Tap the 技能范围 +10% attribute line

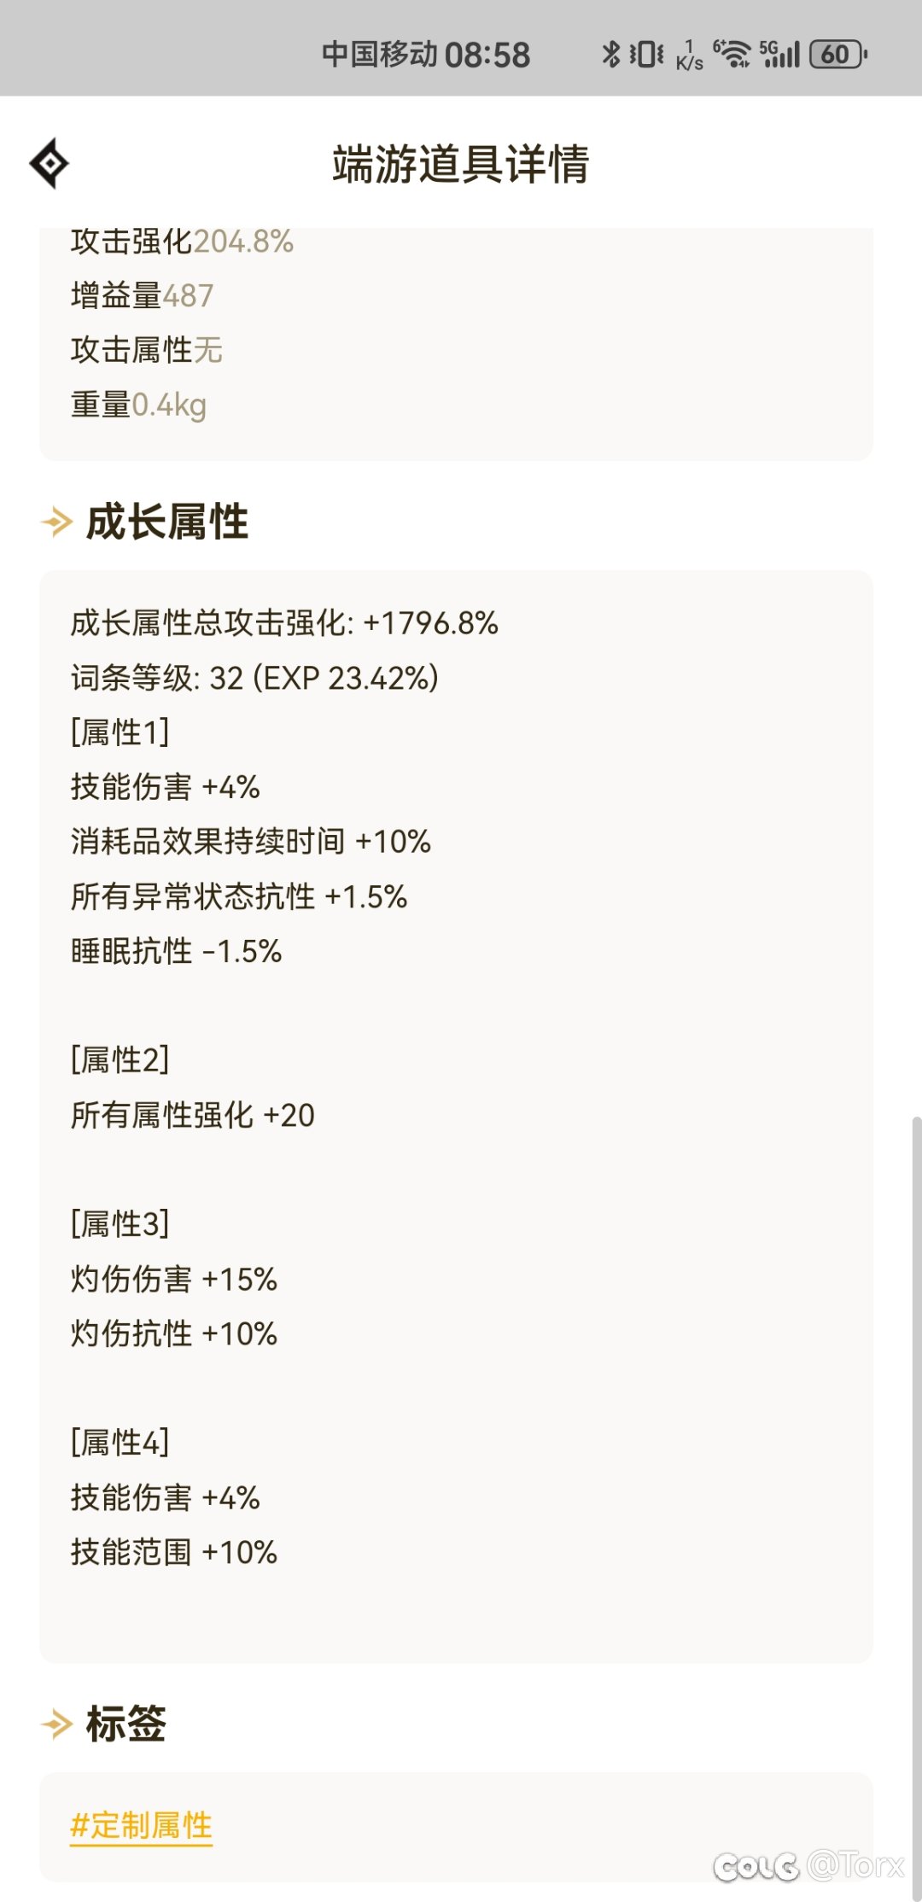174,1552
